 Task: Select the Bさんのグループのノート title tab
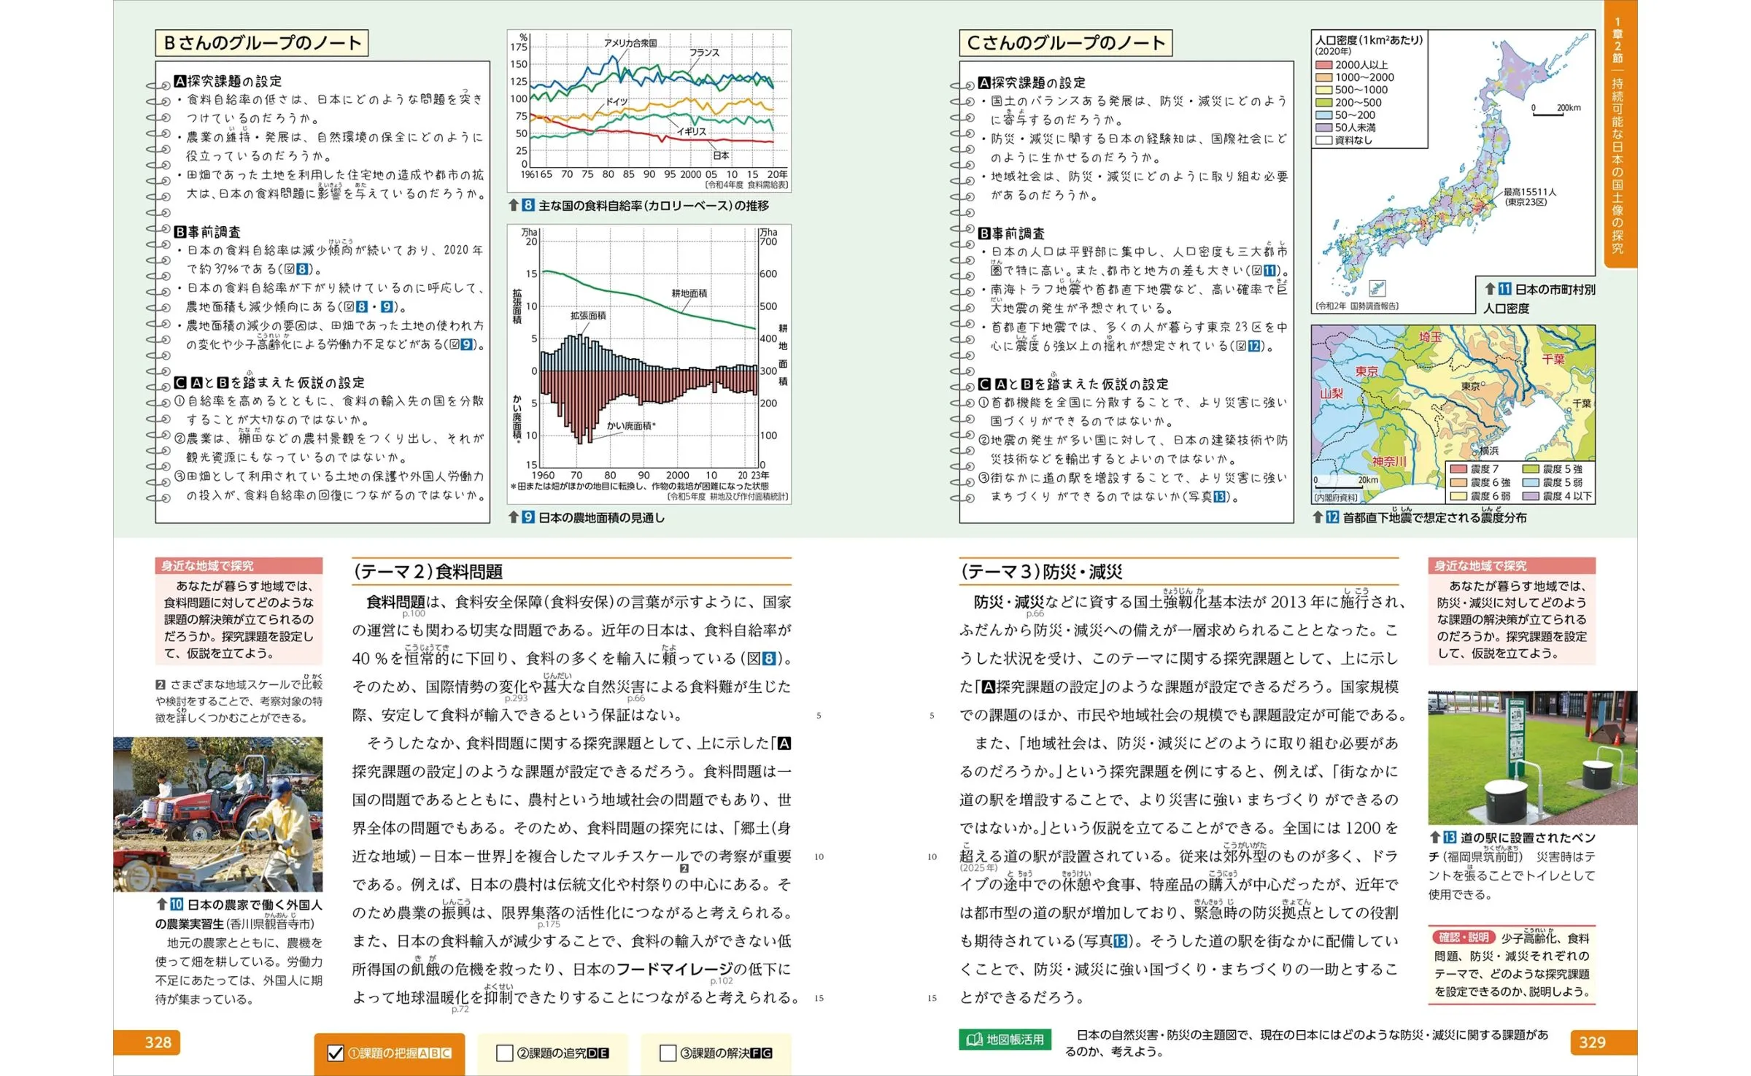pos(262,43)
